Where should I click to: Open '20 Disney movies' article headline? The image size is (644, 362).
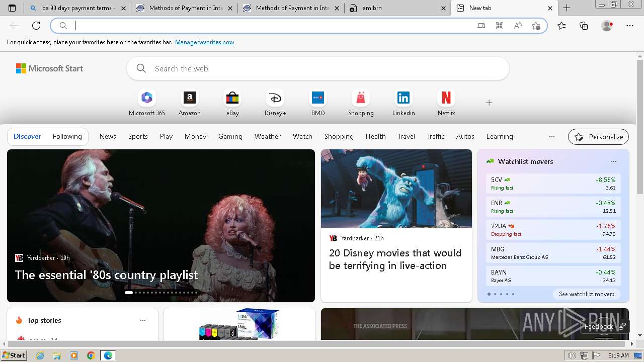395,259
